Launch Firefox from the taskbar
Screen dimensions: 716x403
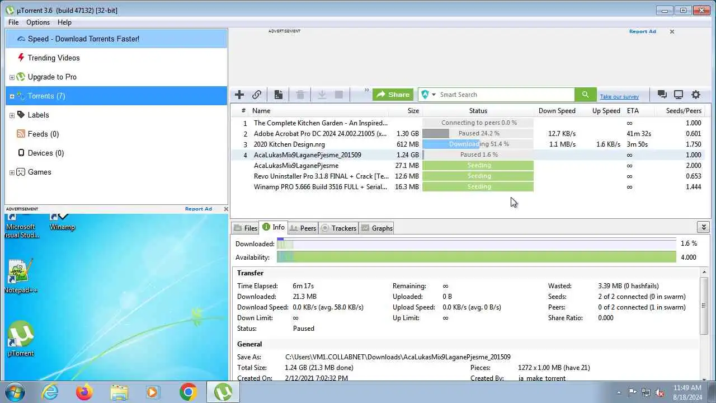[84, 392]
